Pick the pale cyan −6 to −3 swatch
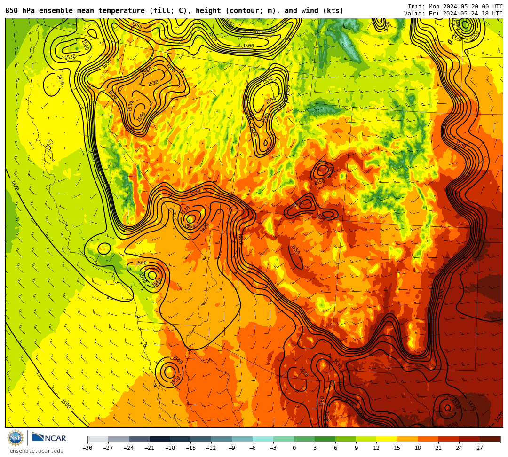508x457 pixels. click(263, 439)
